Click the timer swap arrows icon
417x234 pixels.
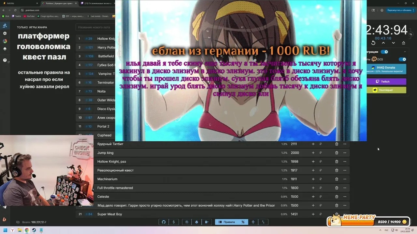[411, 34]
